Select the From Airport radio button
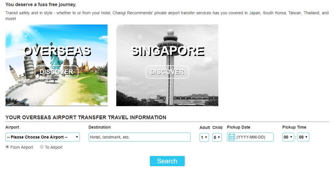This screenshot has height=170, width=334. 7,147
